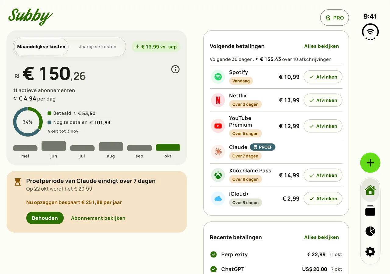Select the aug bar in cost chart

coord(111,146)
